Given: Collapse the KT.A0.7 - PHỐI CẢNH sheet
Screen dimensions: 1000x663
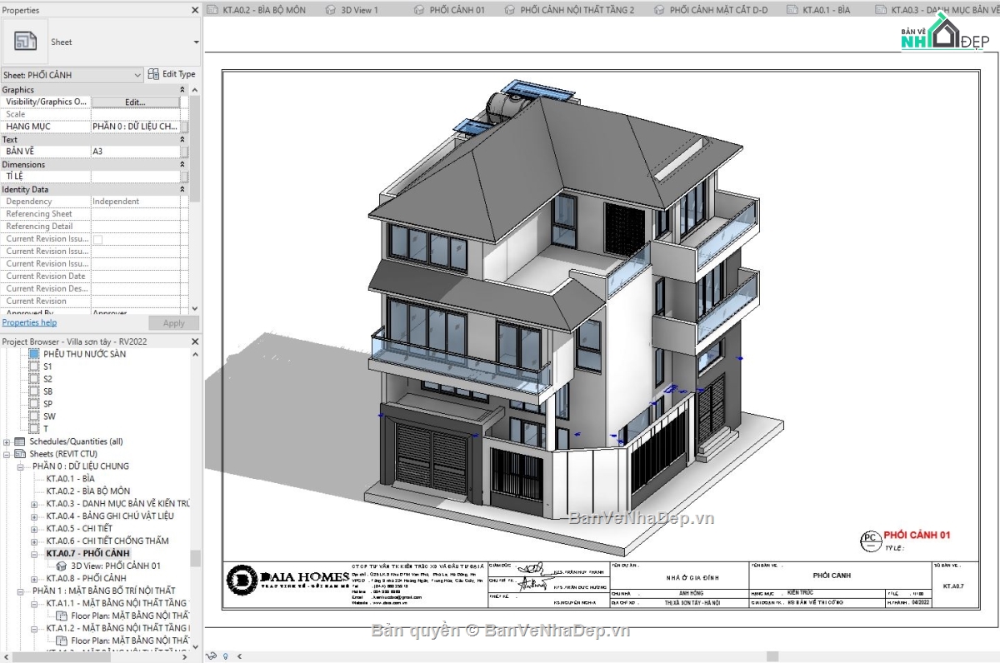Looking at the screenshot, I should point(34,554).
